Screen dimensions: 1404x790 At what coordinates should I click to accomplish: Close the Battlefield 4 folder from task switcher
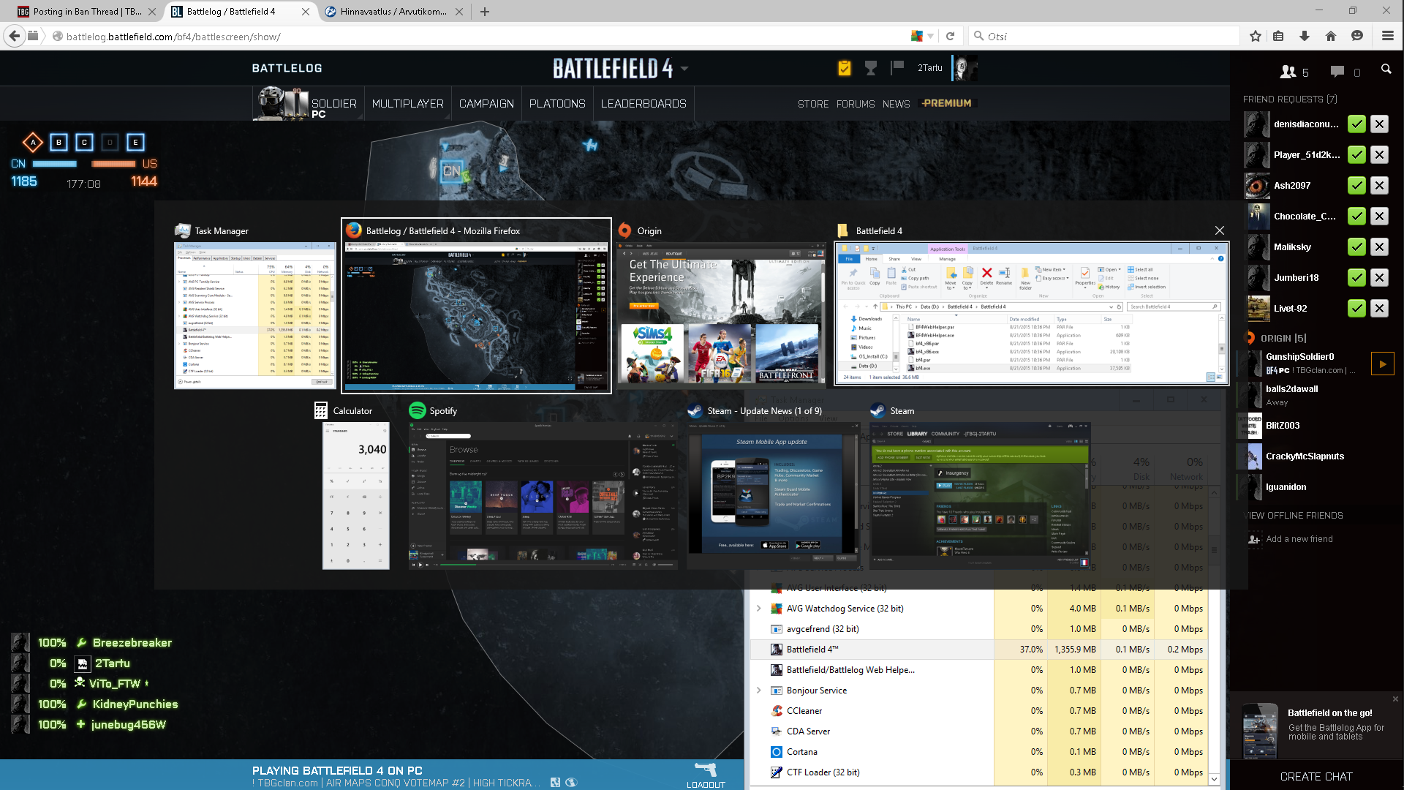click(x=1220, y=230)
